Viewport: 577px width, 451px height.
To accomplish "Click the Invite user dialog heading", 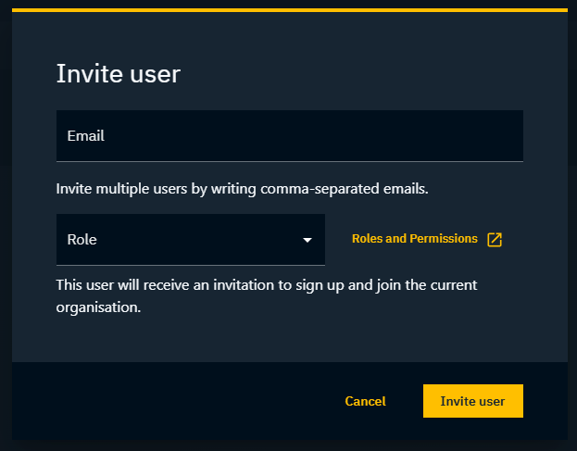I will pos(119,74).
